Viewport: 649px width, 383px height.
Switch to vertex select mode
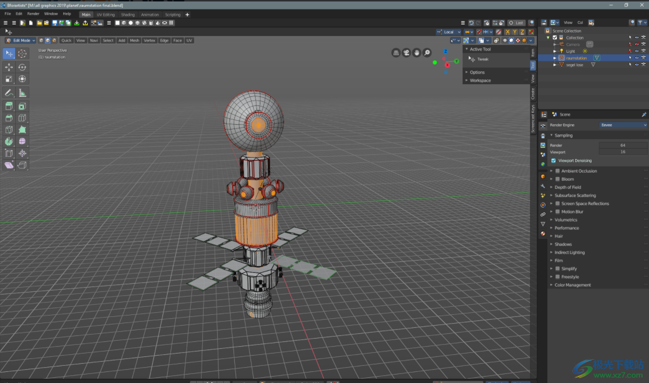coord(41,41)
